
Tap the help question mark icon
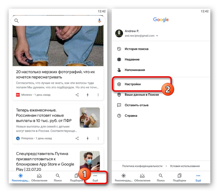pos(119,116)
